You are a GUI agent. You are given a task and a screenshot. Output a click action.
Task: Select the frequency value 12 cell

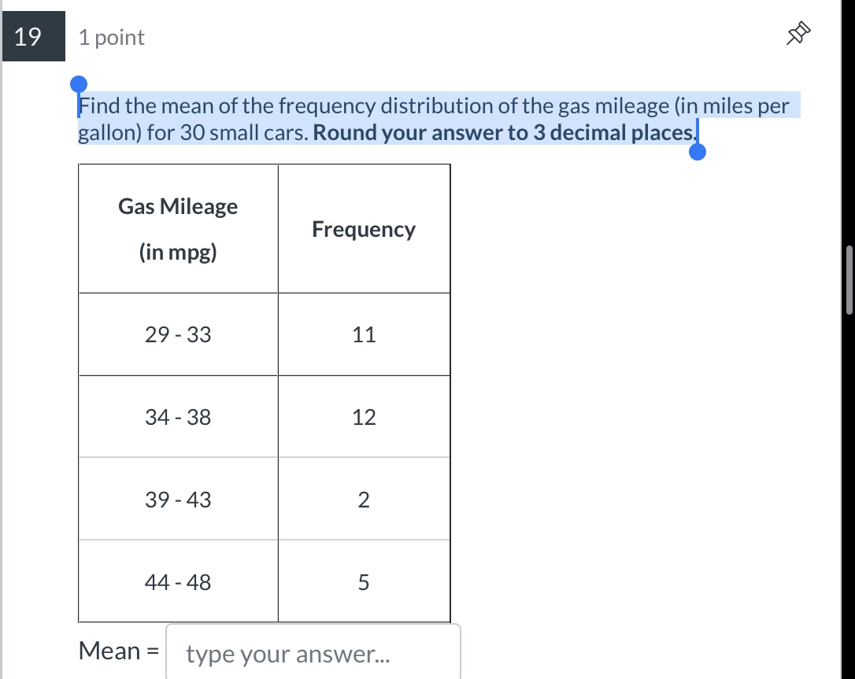(364, 417)
